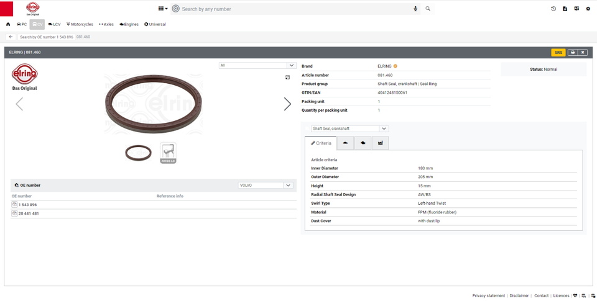Open the settings gear icon

[588, 9]
